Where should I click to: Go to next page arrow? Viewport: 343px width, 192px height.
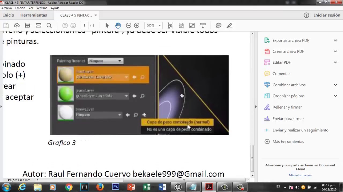coord(73,26)
